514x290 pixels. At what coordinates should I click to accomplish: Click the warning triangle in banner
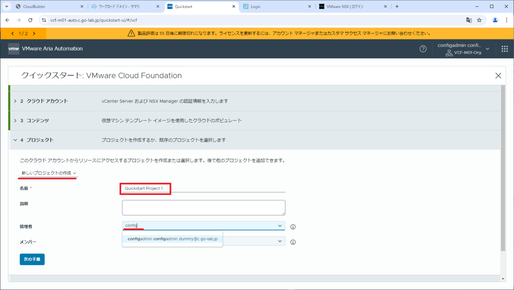131,33
